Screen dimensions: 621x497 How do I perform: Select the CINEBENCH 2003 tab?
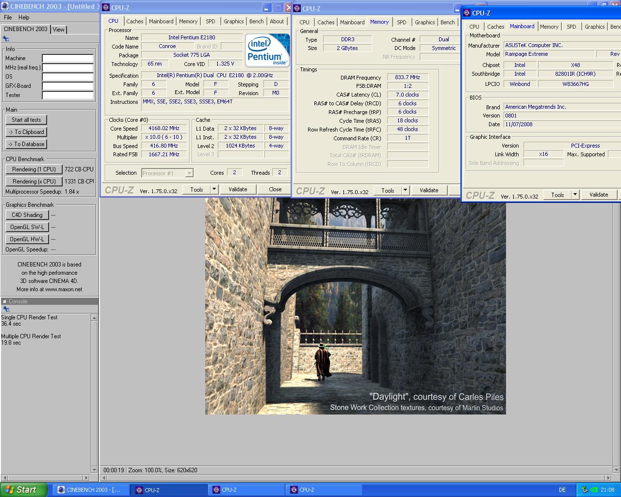(26, 29)
